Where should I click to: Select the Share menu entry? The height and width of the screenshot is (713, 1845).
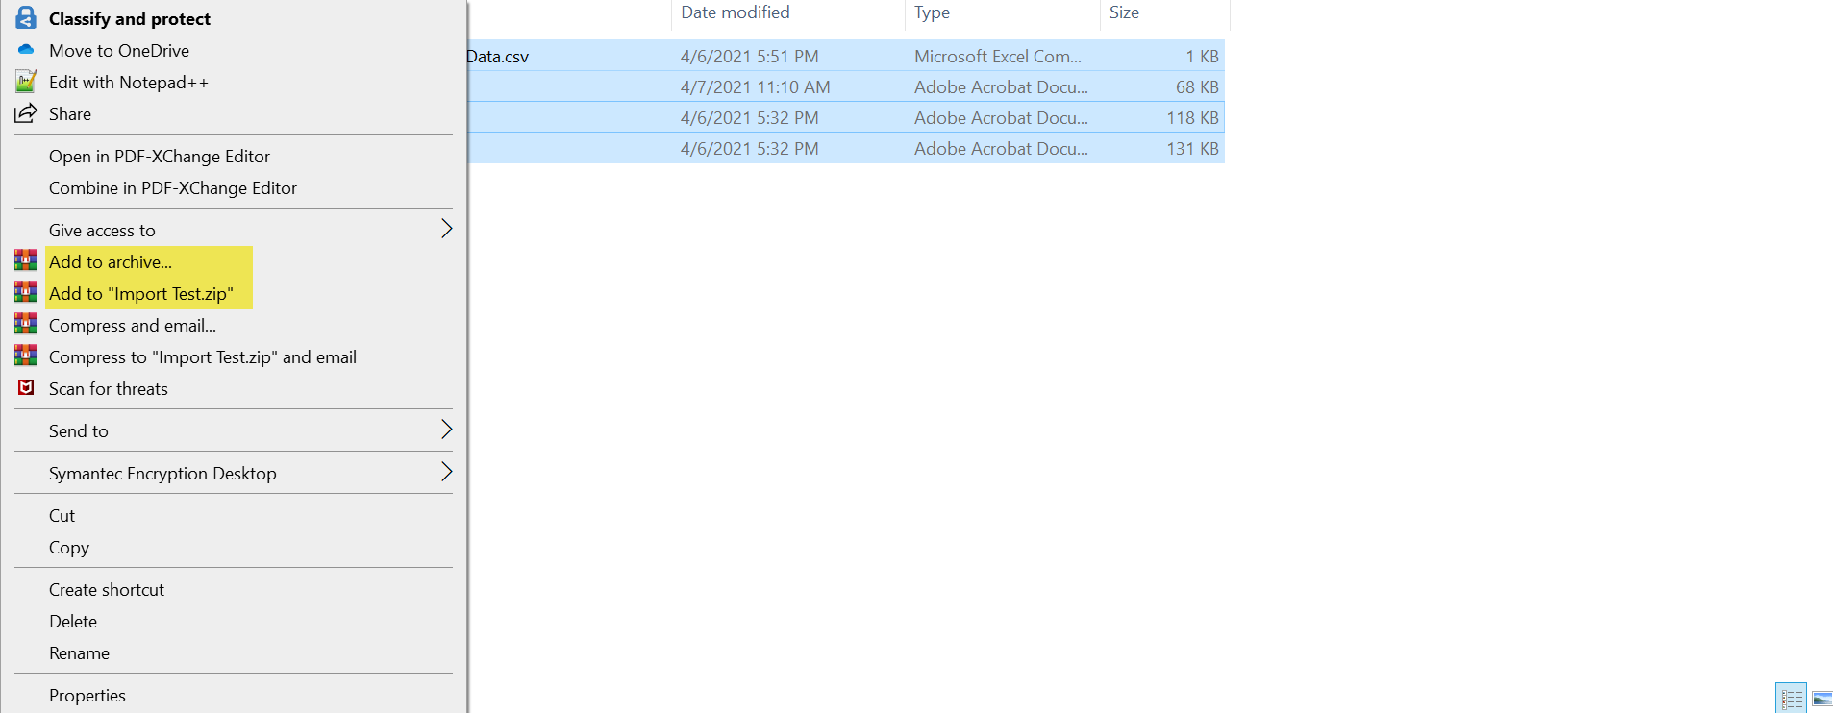70,113
